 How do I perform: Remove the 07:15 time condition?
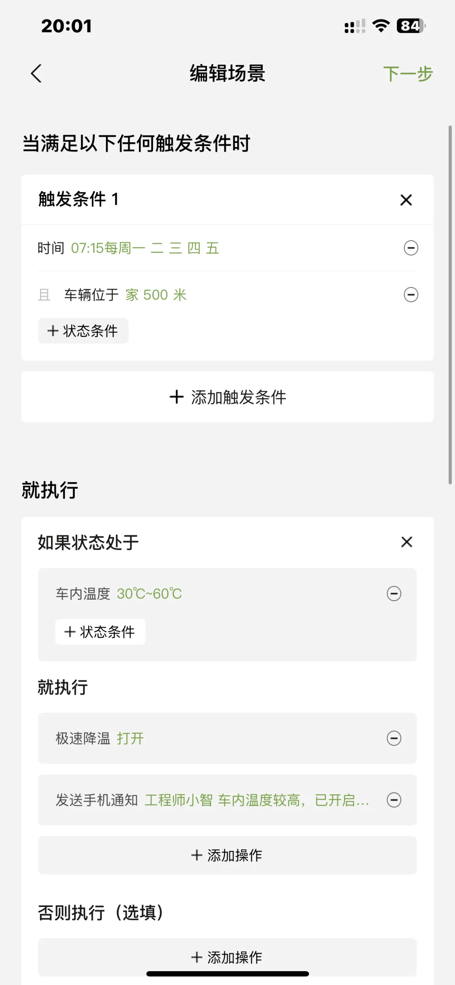411,248
